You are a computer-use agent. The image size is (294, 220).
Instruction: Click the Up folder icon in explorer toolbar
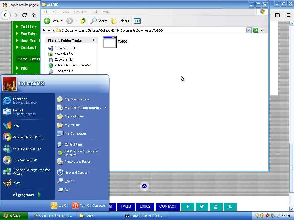point(83,21)
